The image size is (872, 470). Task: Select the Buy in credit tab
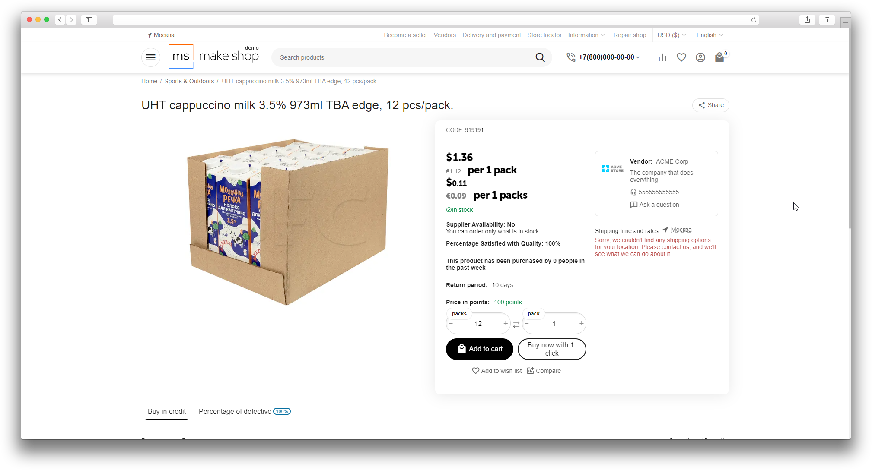(167, 411)
